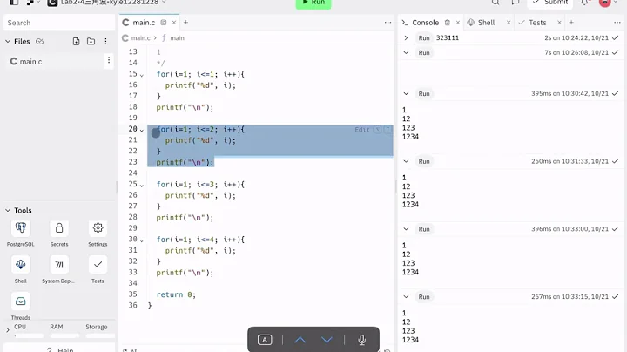The image size is (627, 352).
Task: Collapse the Tools section
Action: pos(8,210)
